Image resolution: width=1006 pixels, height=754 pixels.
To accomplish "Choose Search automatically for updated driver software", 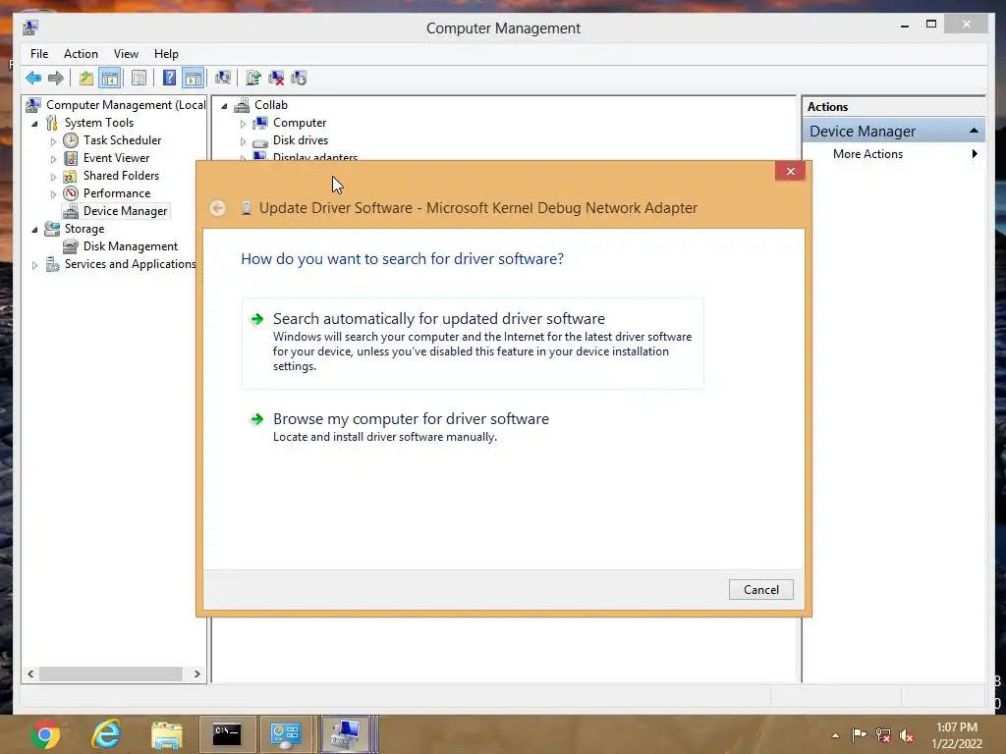I will pos(473,343).
